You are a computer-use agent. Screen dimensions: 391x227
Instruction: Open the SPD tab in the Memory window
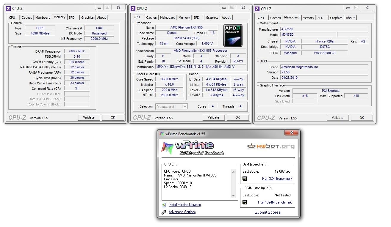(x=72, y=18)
